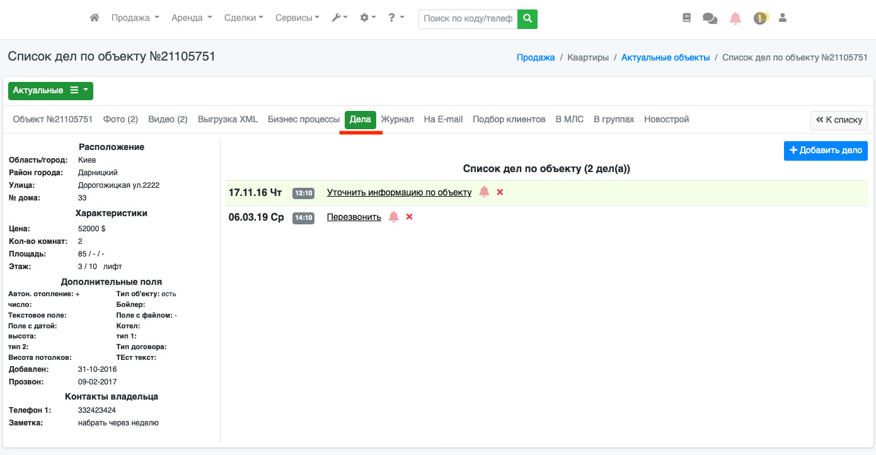Open the Аренда dropdown menu

pos(192,18)
